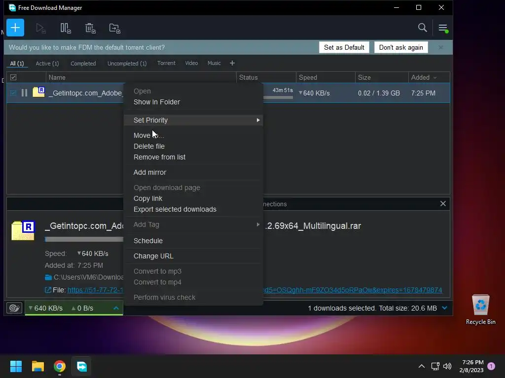505x378 pixels.
Task: Expand the Add Tag submenu arrow
Action: click(x=258, y=224)
